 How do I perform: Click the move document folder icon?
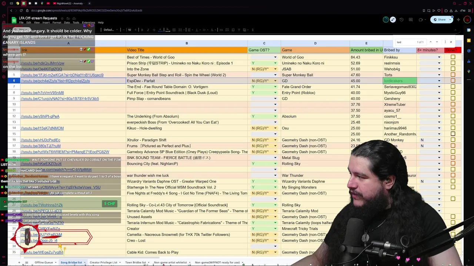pos(68,18)
